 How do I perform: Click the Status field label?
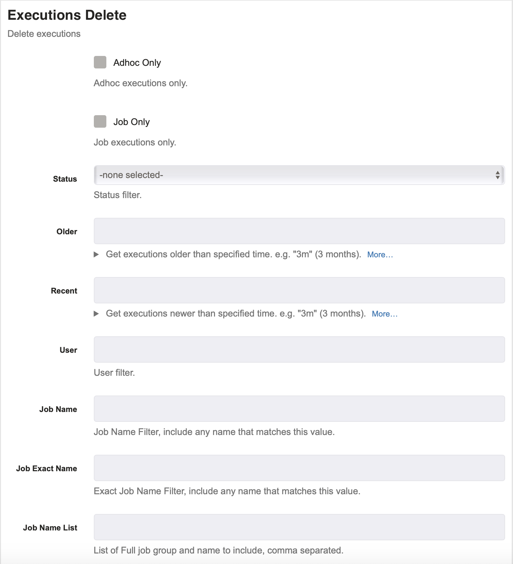click(x=65, y=179)
